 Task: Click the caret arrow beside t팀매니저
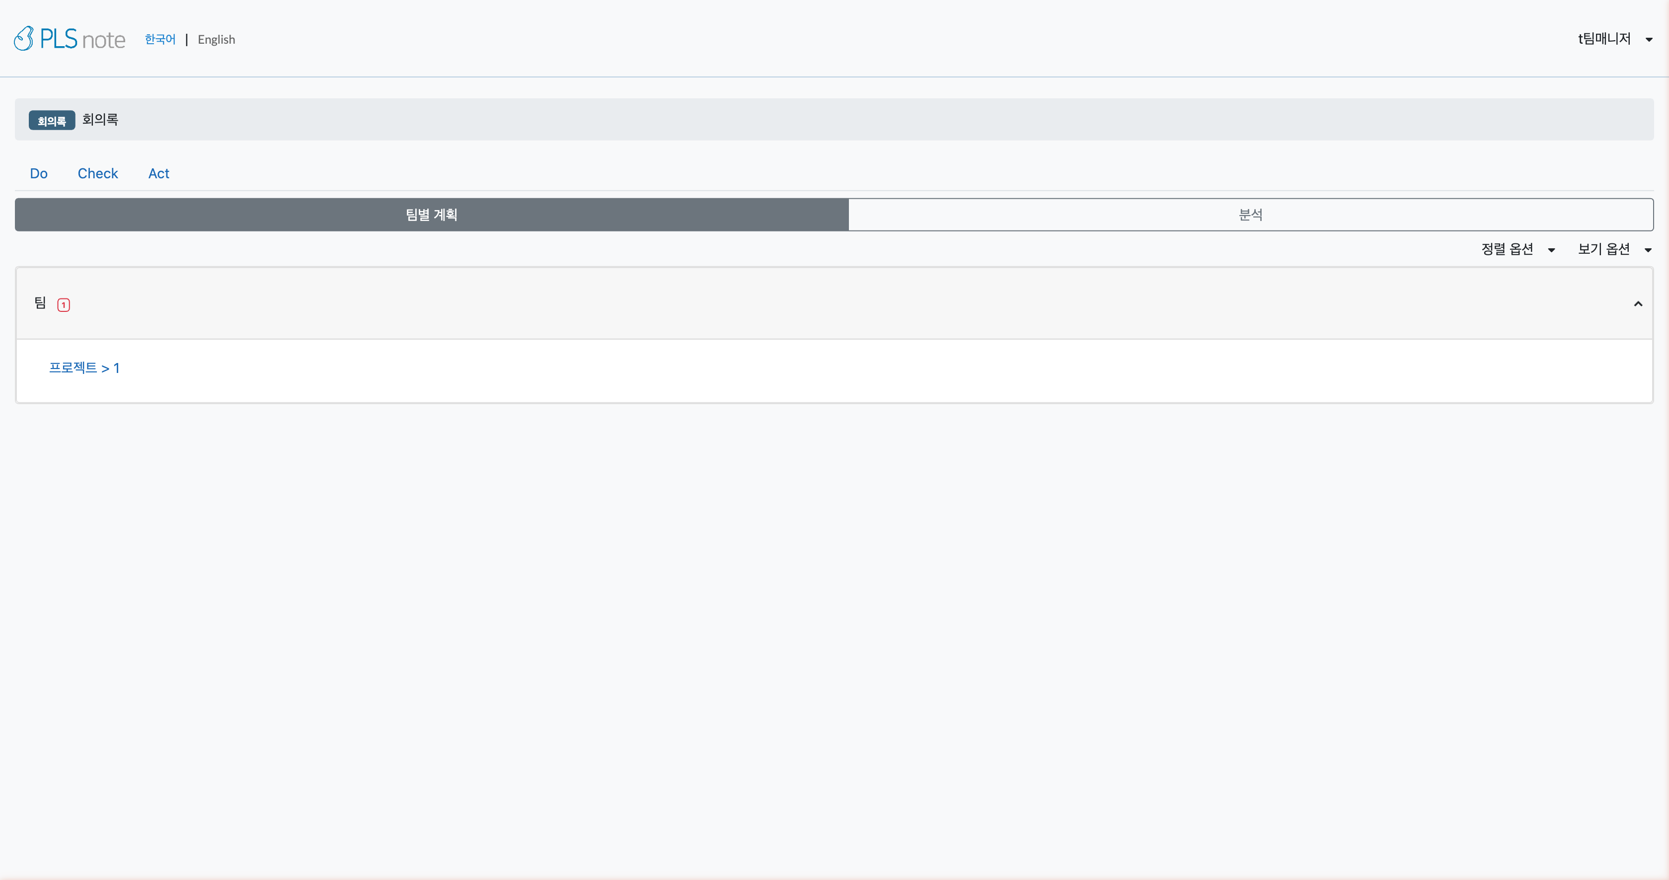1649,40
